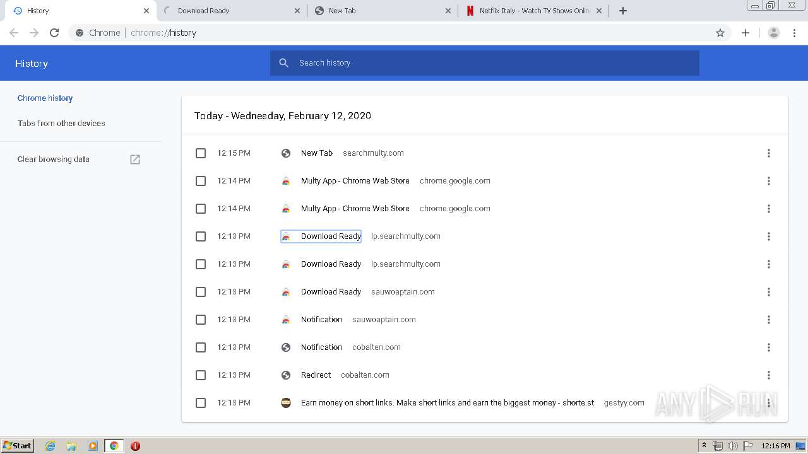The height and width of the screenshot is (454, 808).
Task: Select checkbox for the shorte.st gestyy.com entry
Action: pos(201,403)
